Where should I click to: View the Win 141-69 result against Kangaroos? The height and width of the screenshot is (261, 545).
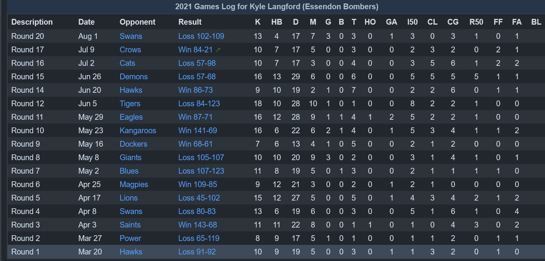(198, 130)
